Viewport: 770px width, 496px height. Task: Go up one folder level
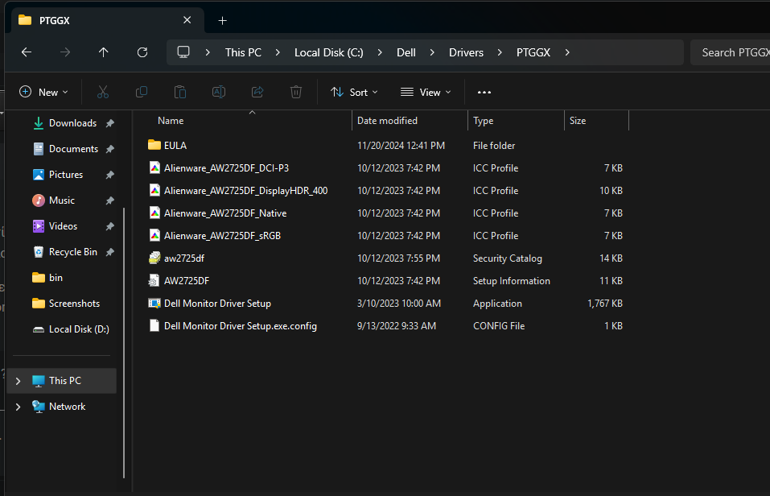[x=103, y=52]
